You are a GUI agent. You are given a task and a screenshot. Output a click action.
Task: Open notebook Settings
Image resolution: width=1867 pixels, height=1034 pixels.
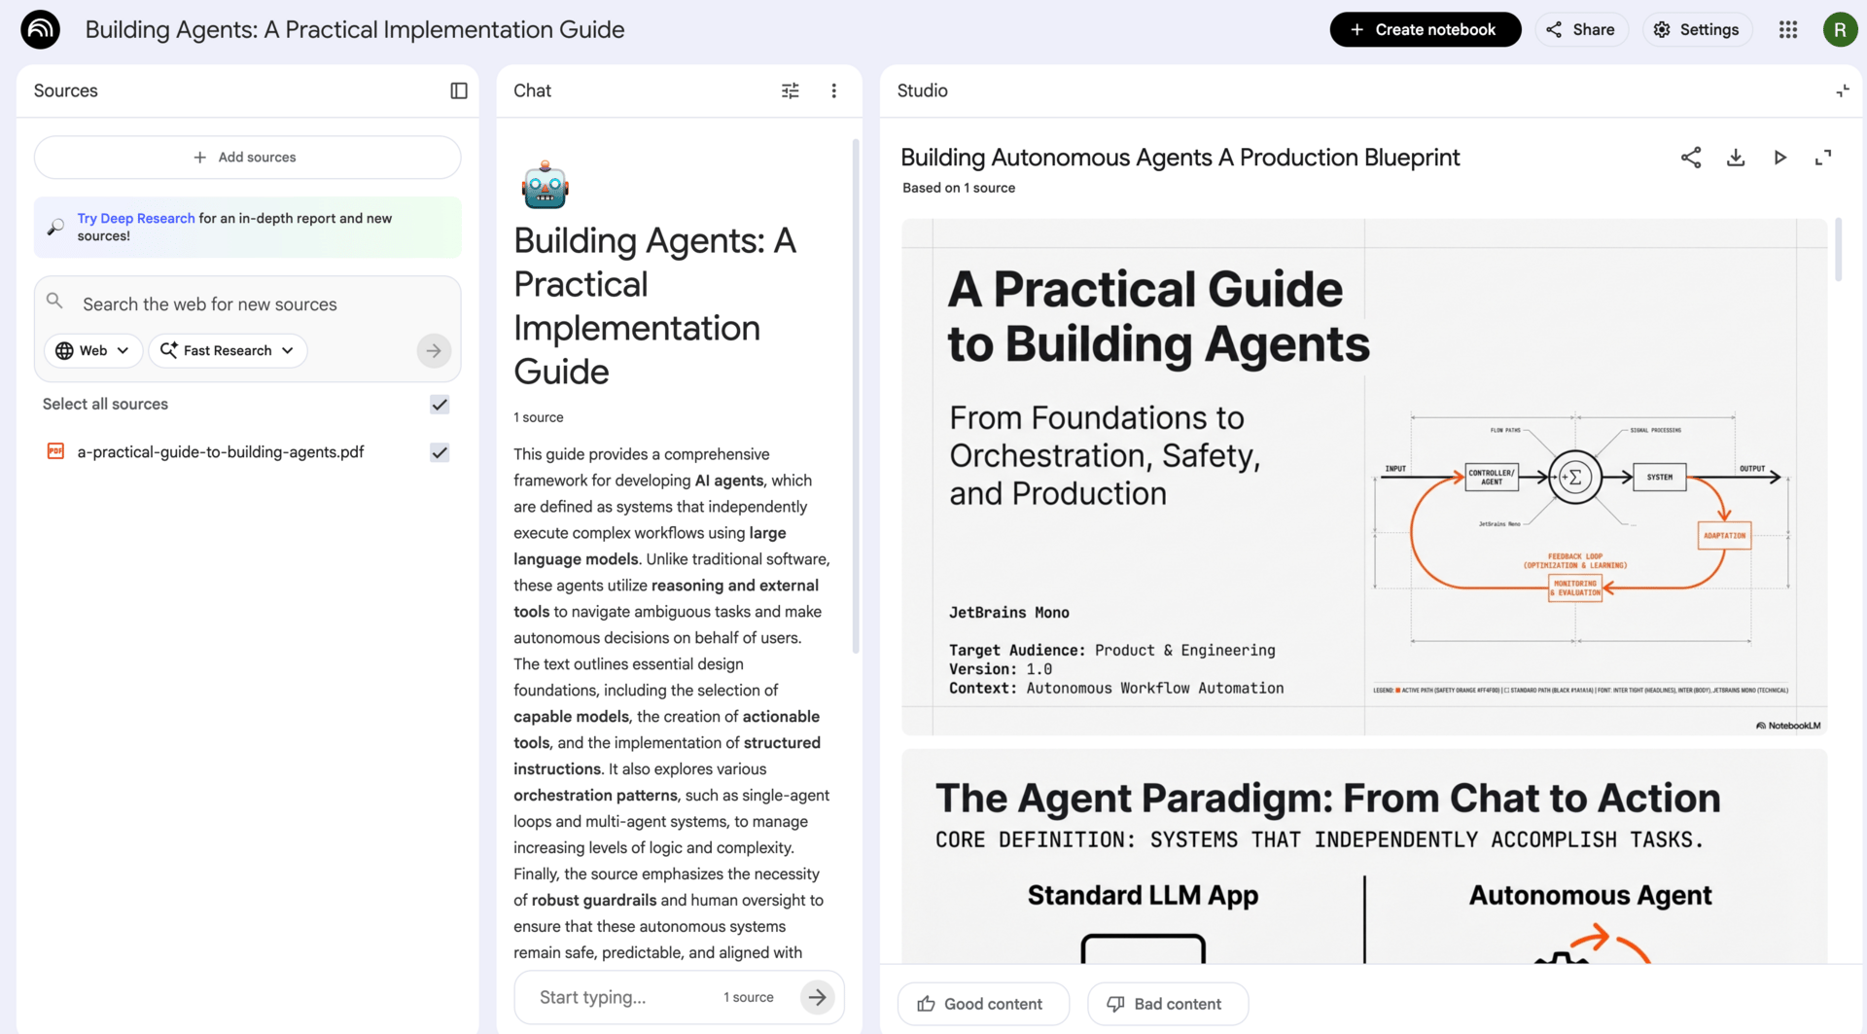pyautogui.click(x=1697, y=30)
